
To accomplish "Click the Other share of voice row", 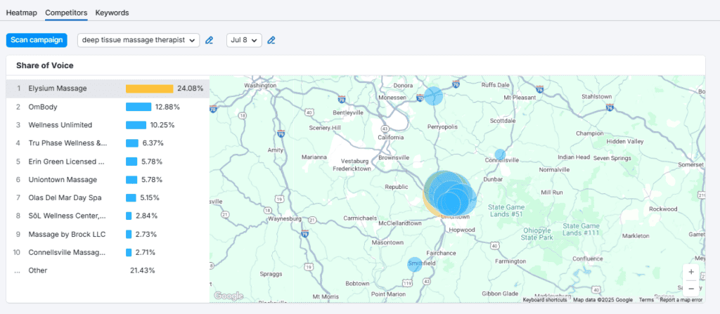I will pos(108,270).
